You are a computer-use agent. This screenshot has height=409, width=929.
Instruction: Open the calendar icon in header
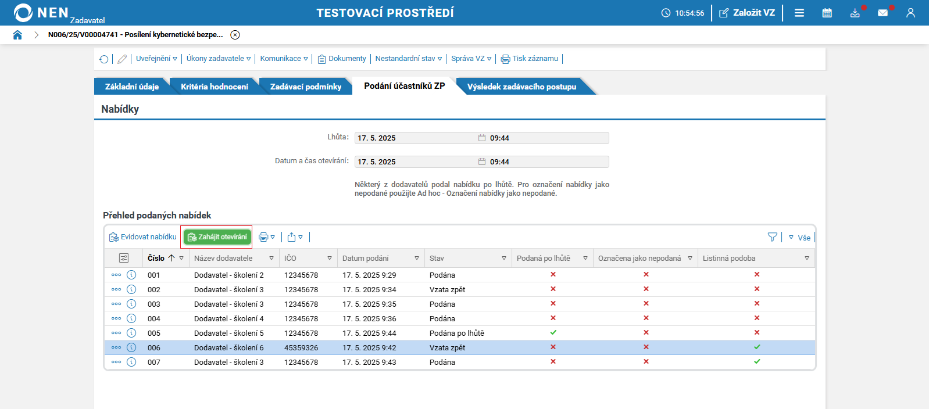click(827, 13)
